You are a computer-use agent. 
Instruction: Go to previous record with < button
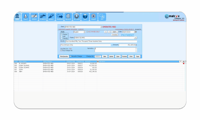click(105, 32)
